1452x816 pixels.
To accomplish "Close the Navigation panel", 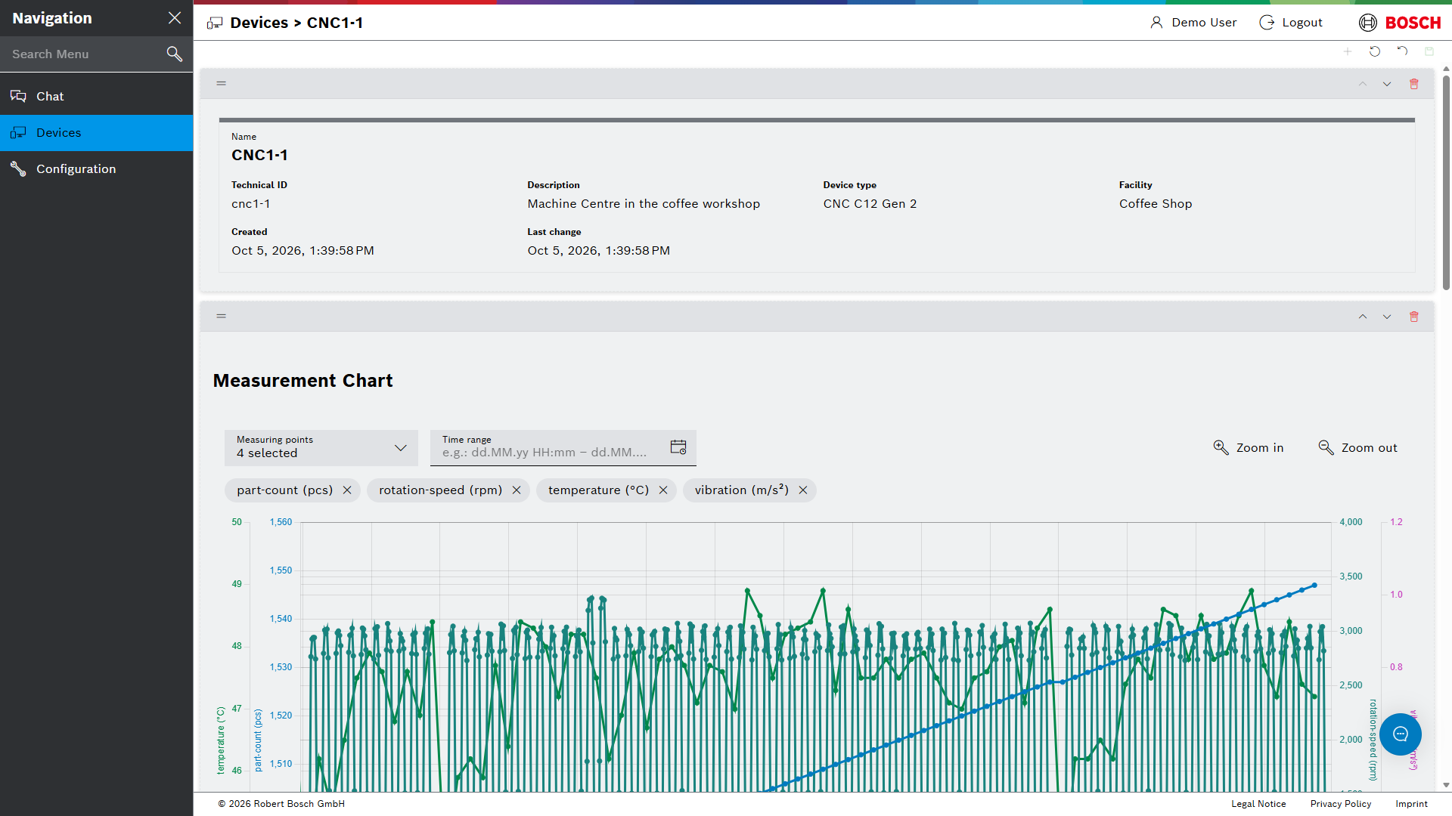I will 175,18.
